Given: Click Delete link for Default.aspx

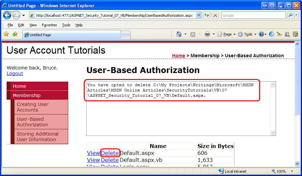Looking at the screenshot, I should pos(110,153).
